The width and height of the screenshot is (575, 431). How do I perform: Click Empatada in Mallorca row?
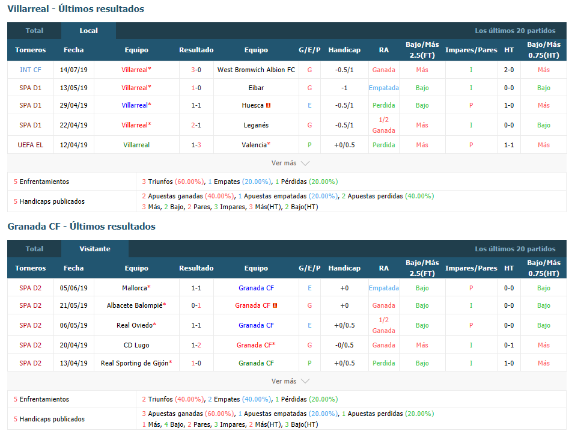[383, 288]
